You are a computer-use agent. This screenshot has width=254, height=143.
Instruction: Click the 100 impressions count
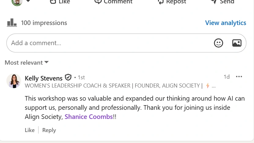click(x=44, y=23)
